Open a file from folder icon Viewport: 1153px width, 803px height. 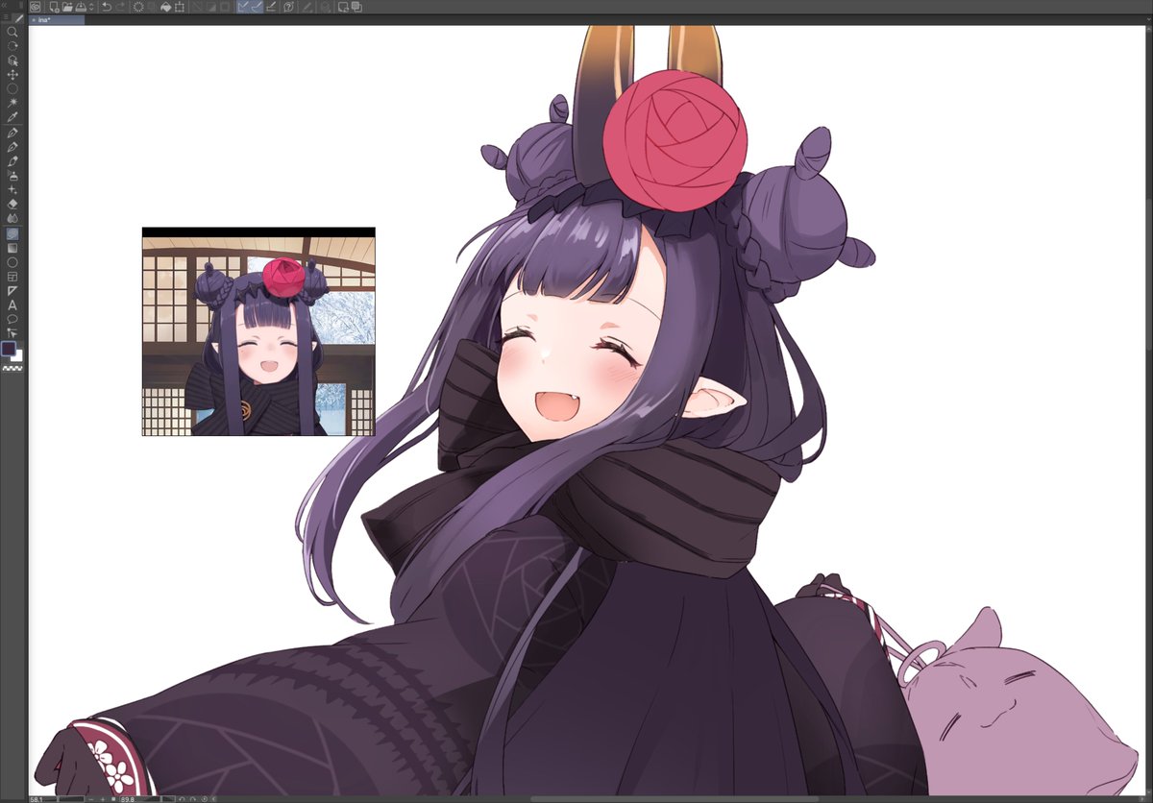[67, 7]
